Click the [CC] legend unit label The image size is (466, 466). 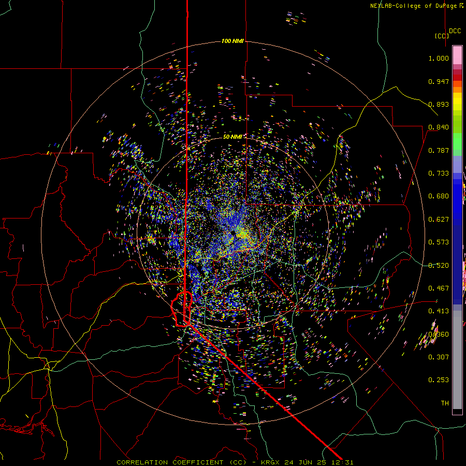coord(442,36)
